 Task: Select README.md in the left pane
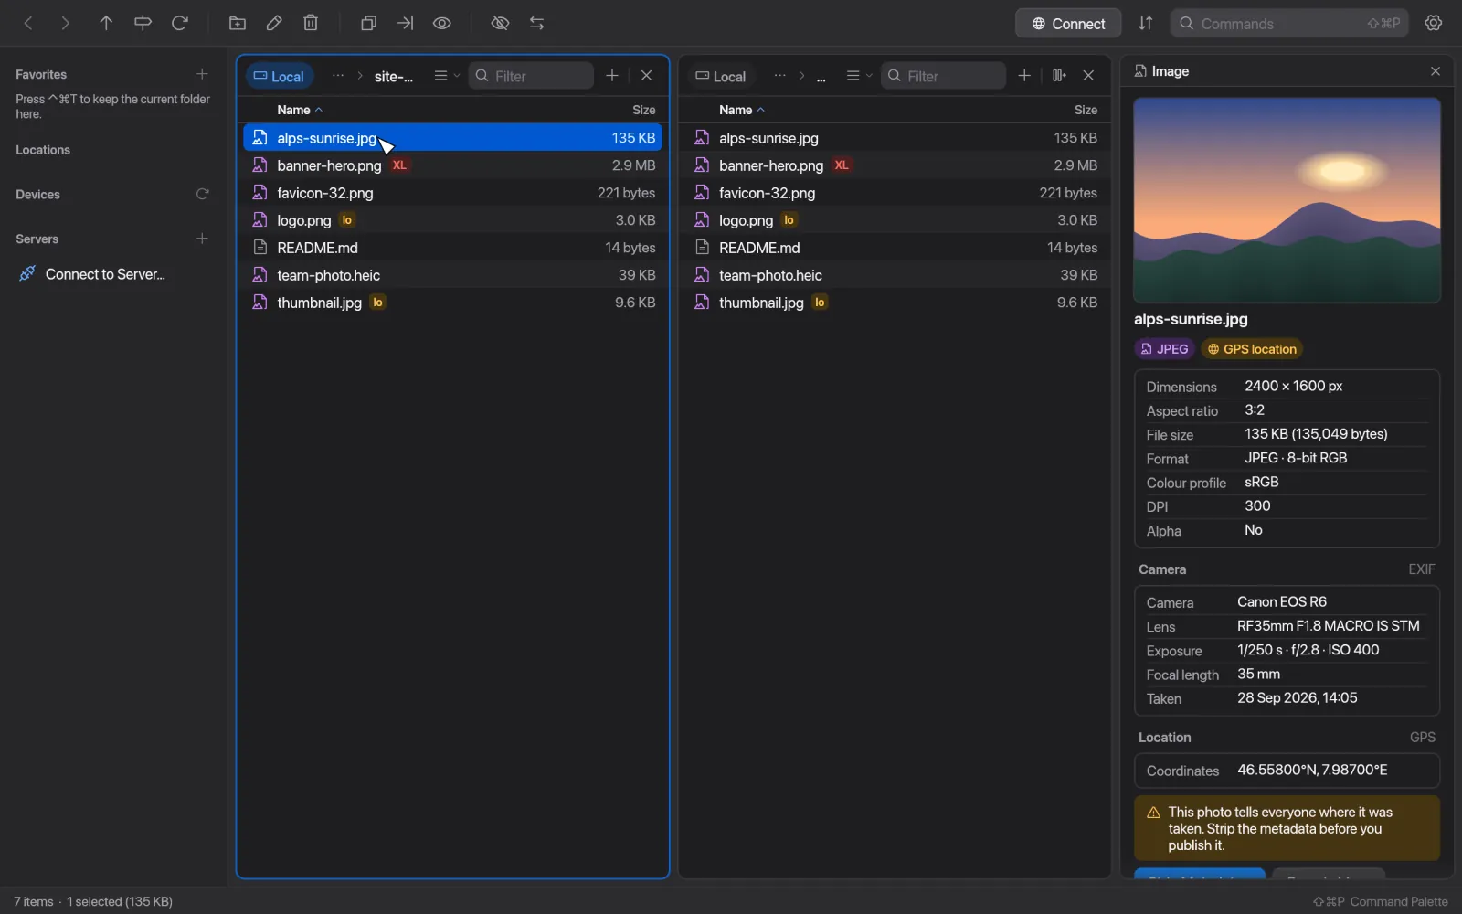tap(453, 248)
